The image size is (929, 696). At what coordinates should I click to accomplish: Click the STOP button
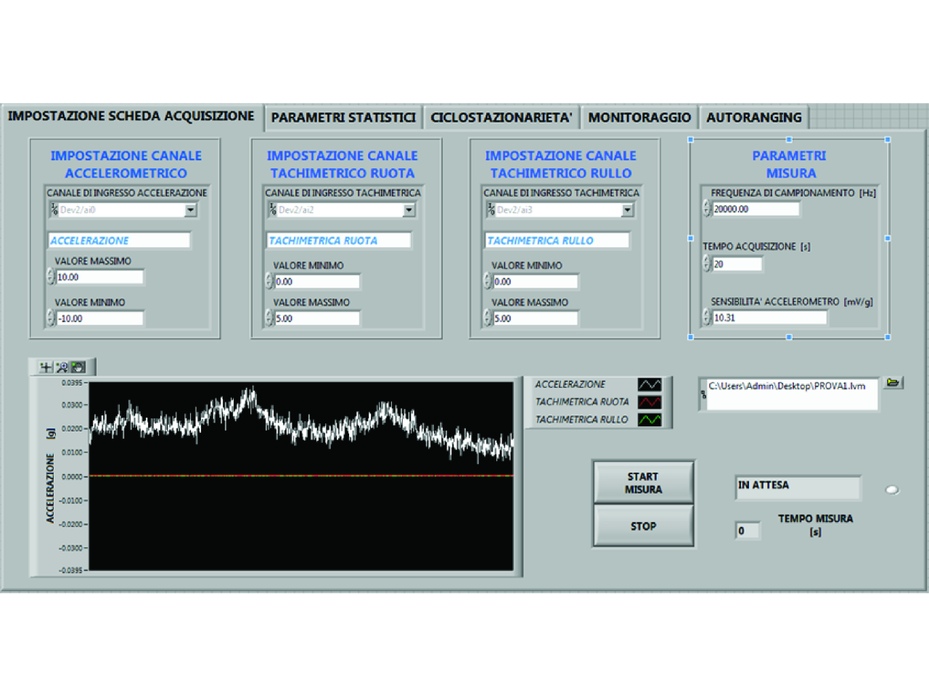tap(643, 526)
